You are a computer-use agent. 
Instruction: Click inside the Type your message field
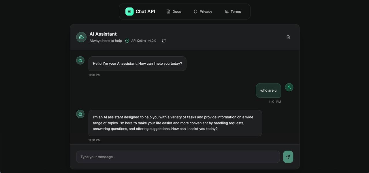(x=178, y=157)
